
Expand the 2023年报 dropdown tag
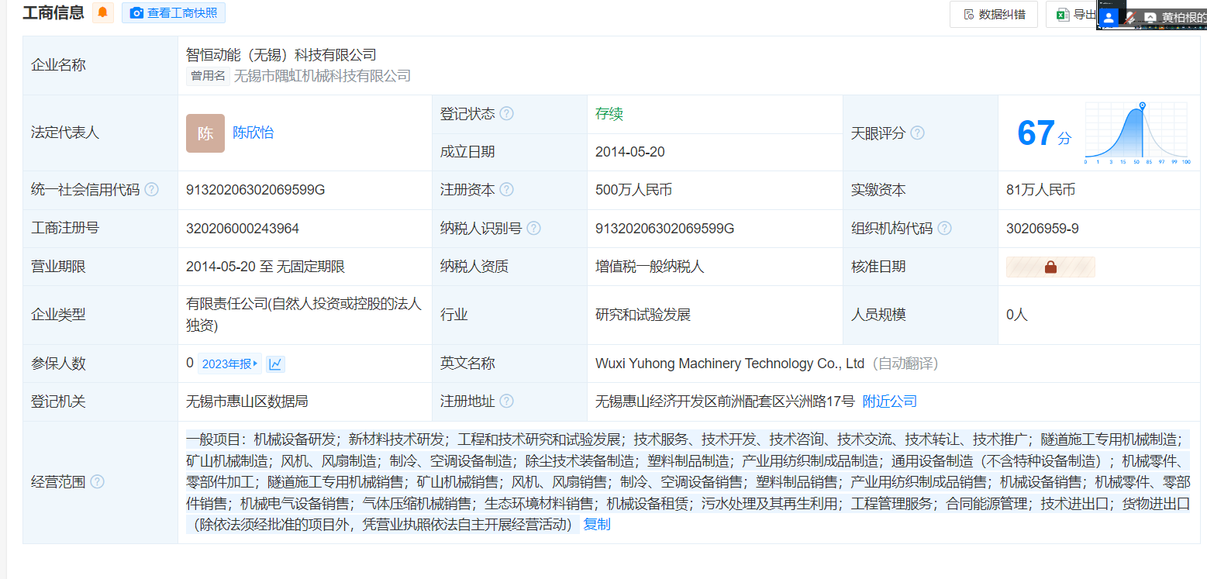click(229, 364)
